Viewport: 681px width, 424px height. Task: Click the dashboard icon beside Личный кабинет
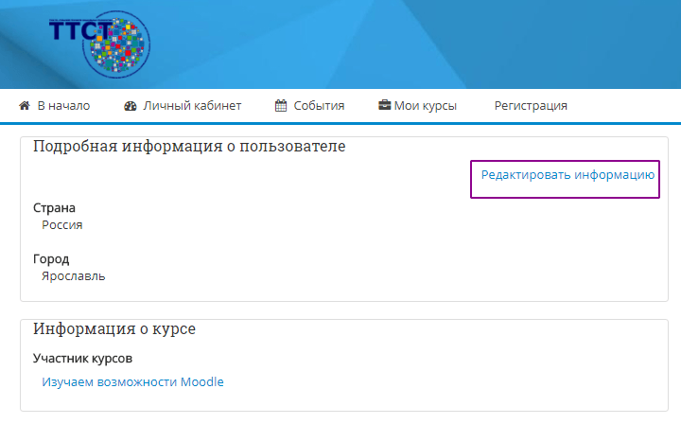click(x=131, y=106)
